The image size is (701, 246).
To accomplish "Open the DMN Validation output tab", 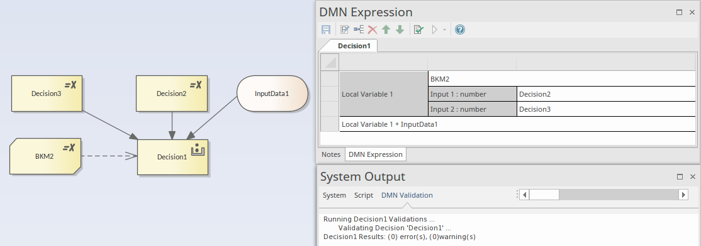I will (407, 195).
